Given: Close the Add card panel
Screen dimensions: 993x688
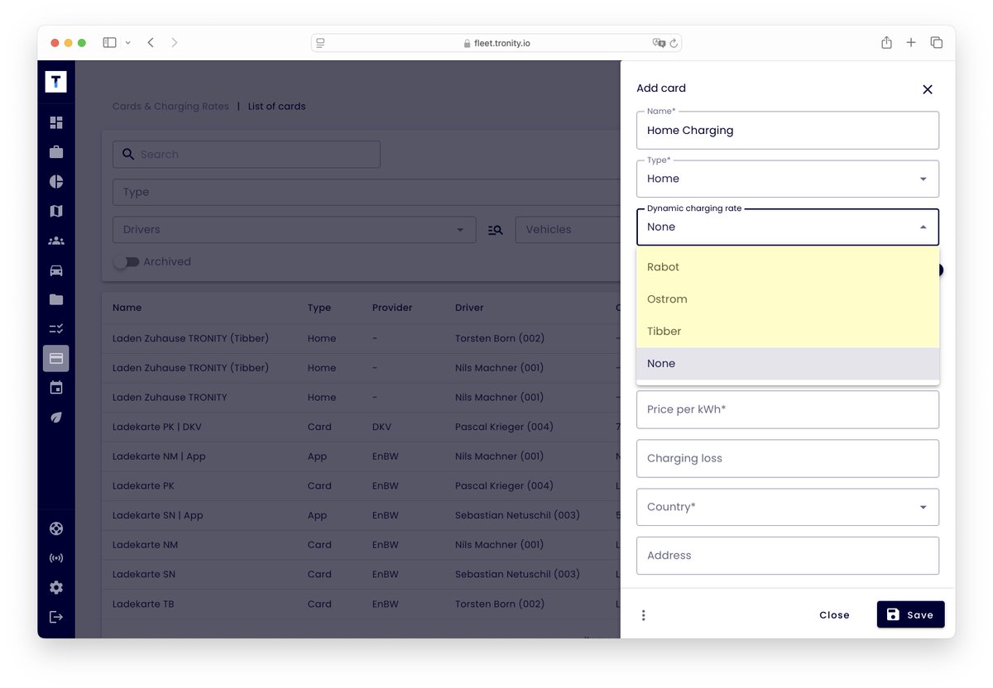Looking at the screenshot, I should [928, 89].
